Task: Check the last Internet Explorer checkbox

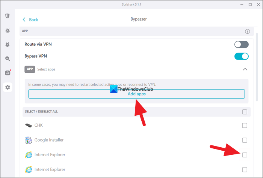Action: [245, 170]
